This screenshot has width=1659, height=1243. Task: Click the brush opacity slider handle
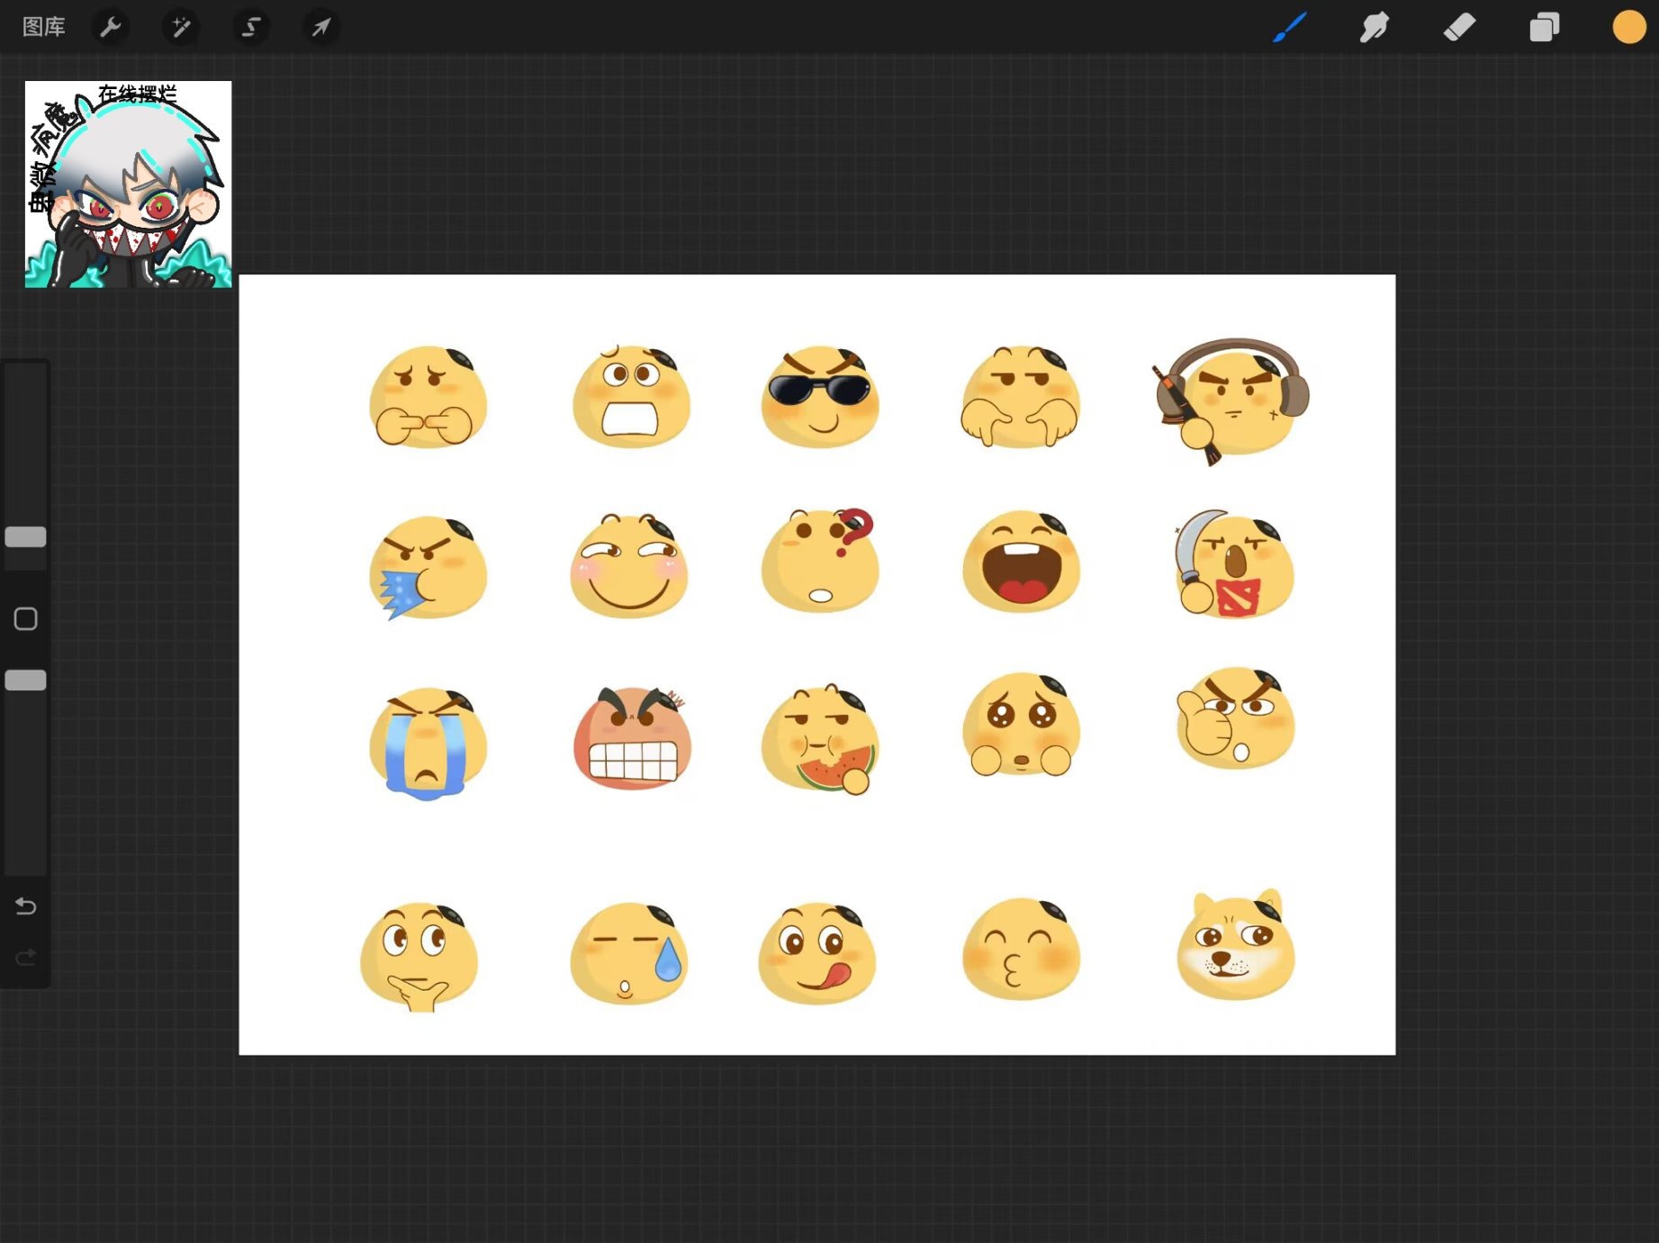pos(25,680)
